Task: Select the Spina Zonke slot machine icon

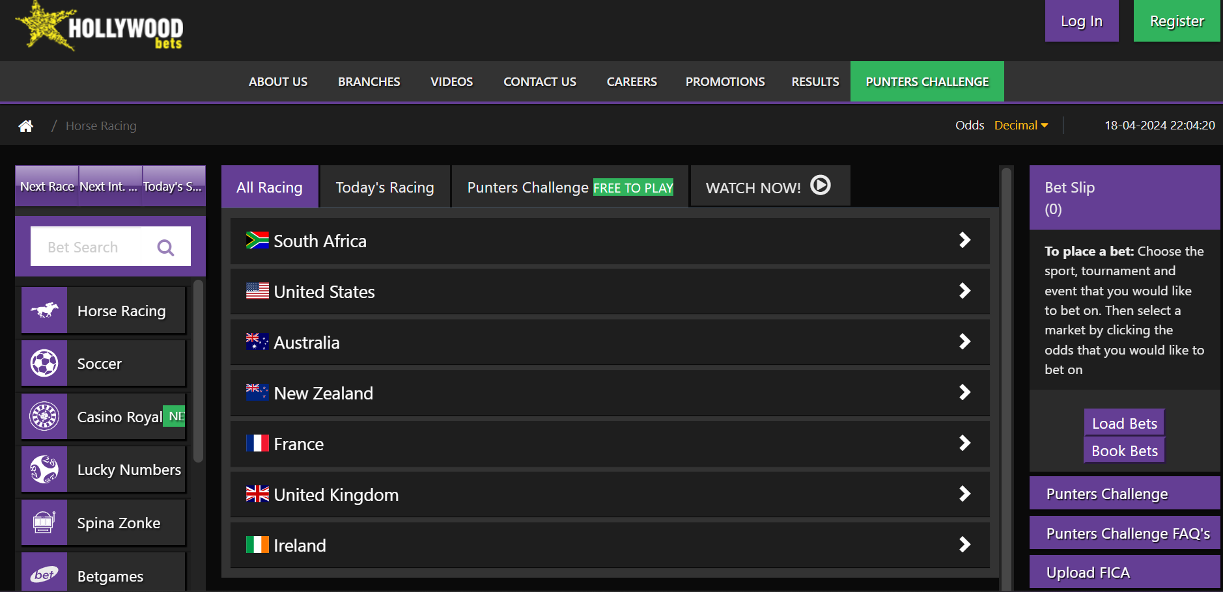Action: (x=44, y=522)
